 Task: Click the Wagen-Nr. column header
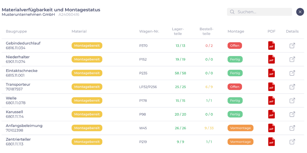tap(149, 31)
